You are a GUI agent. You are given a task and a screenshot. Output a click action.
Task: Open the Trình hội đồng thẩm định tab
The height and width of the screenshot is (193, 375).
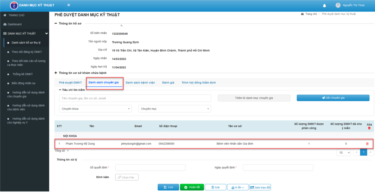[x=199, y=82]
